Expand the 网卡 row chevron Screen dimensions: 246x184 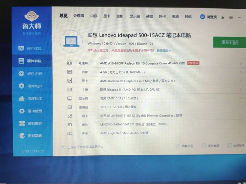(241, 116)
